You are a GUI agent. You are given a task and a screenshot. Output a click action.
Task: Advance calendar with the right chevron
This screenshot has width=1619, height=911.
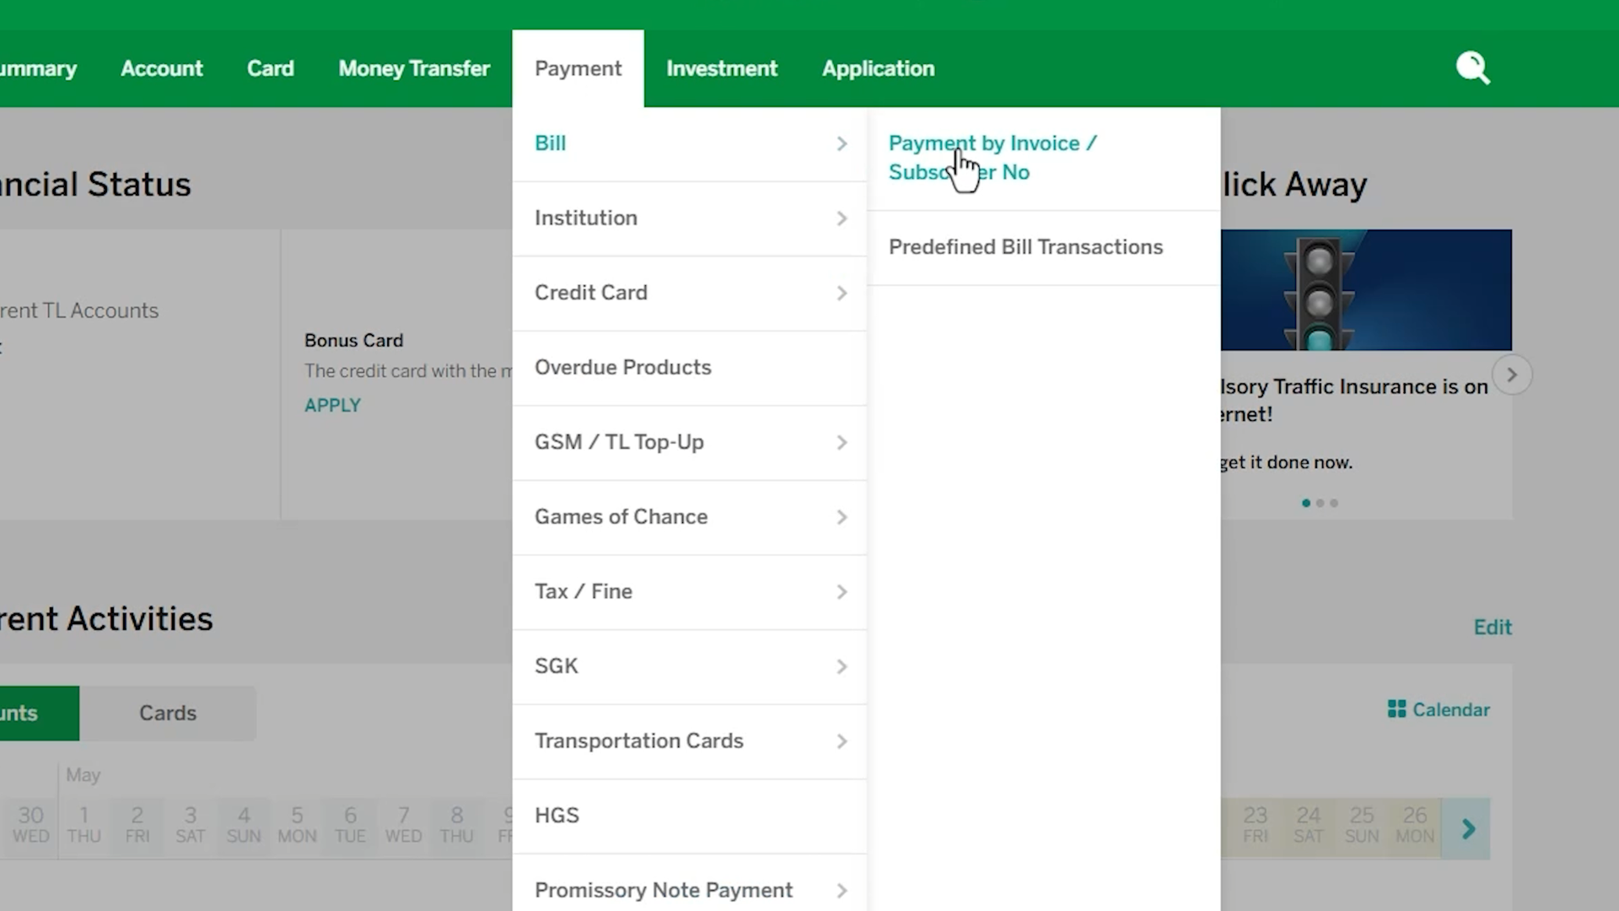[1468, 829]
